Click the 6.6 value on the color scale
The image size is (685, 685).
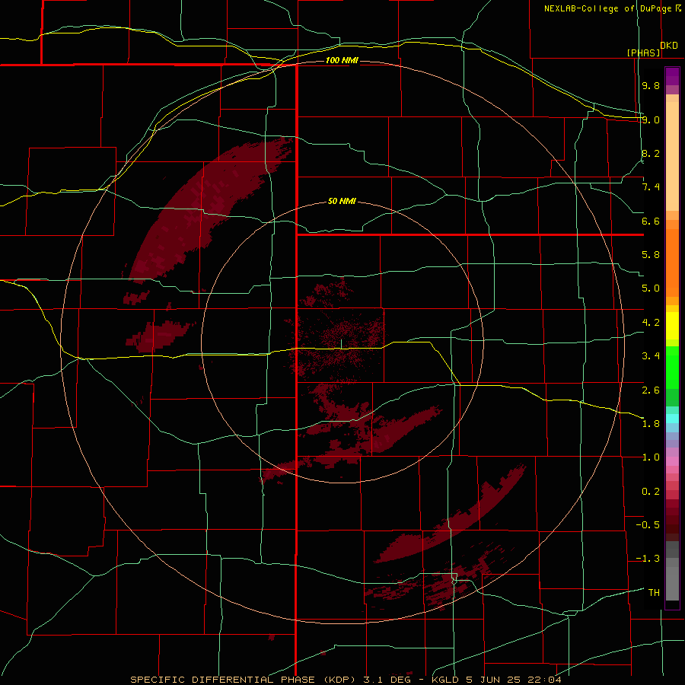click(x=651, y=221)
